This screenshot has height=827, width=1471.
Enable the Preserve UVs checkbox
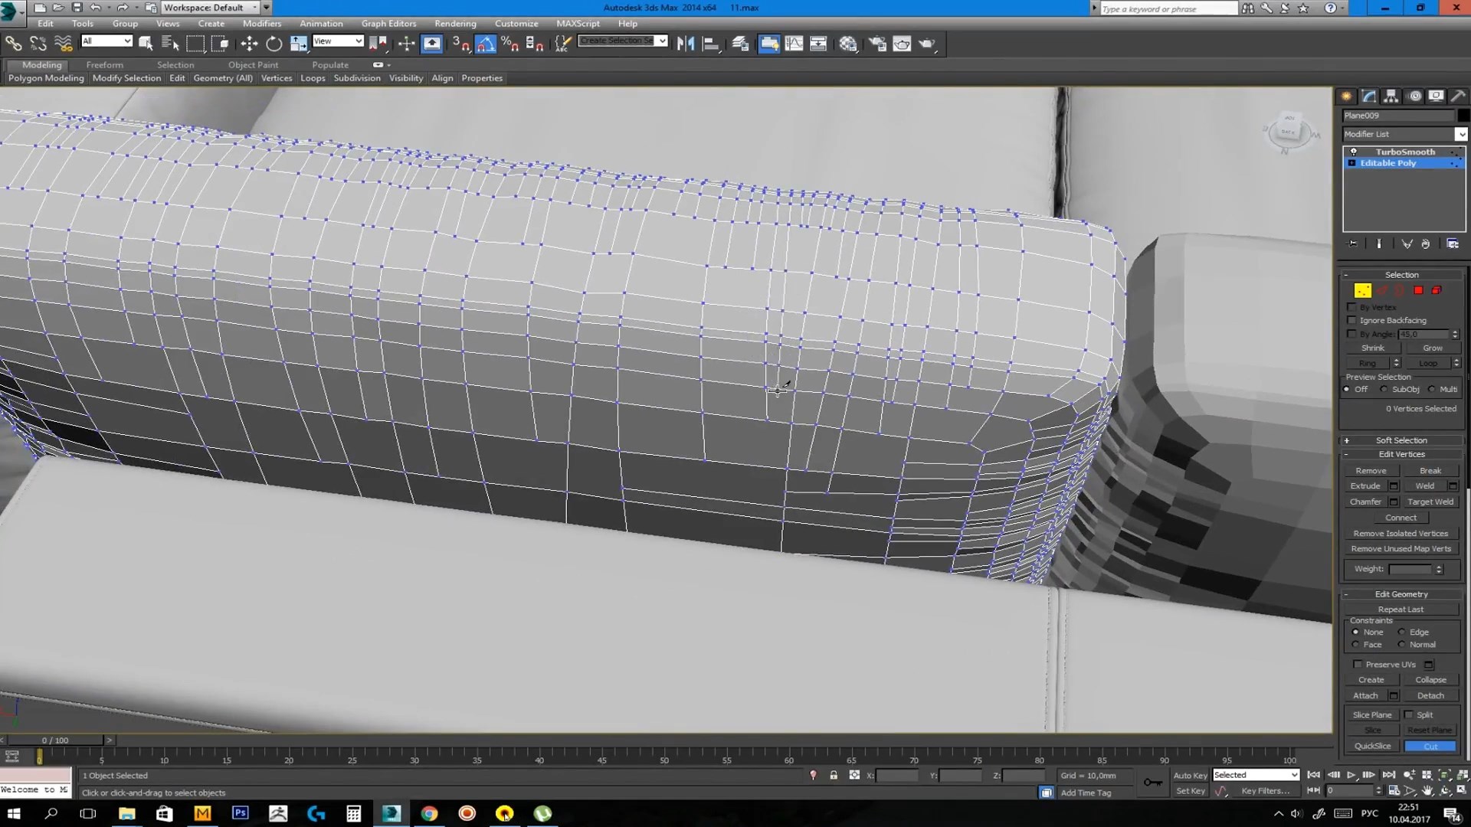[1358, 665]
